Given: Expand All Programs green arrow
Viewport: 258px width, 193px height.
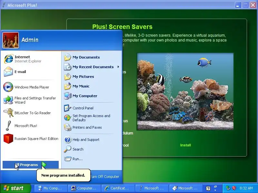Looking at the screenshot, I should coord(44,165).
